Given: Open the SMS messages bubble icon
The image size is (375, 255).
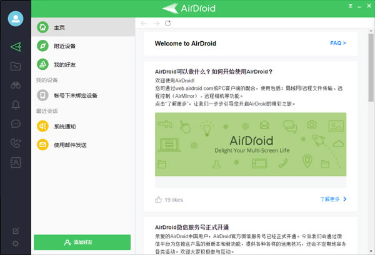Looking at the screenshot, I should click(x=16, y=124).
